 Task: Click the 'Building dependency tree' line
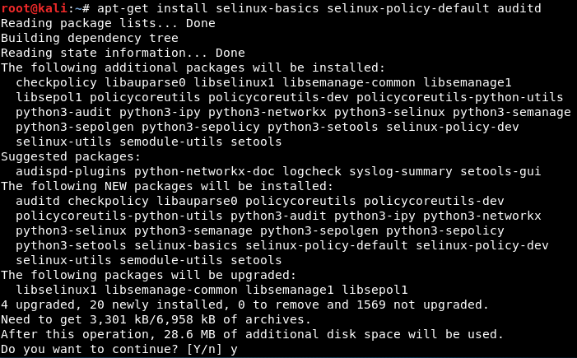pyautogui.click(x=90, y=38)
